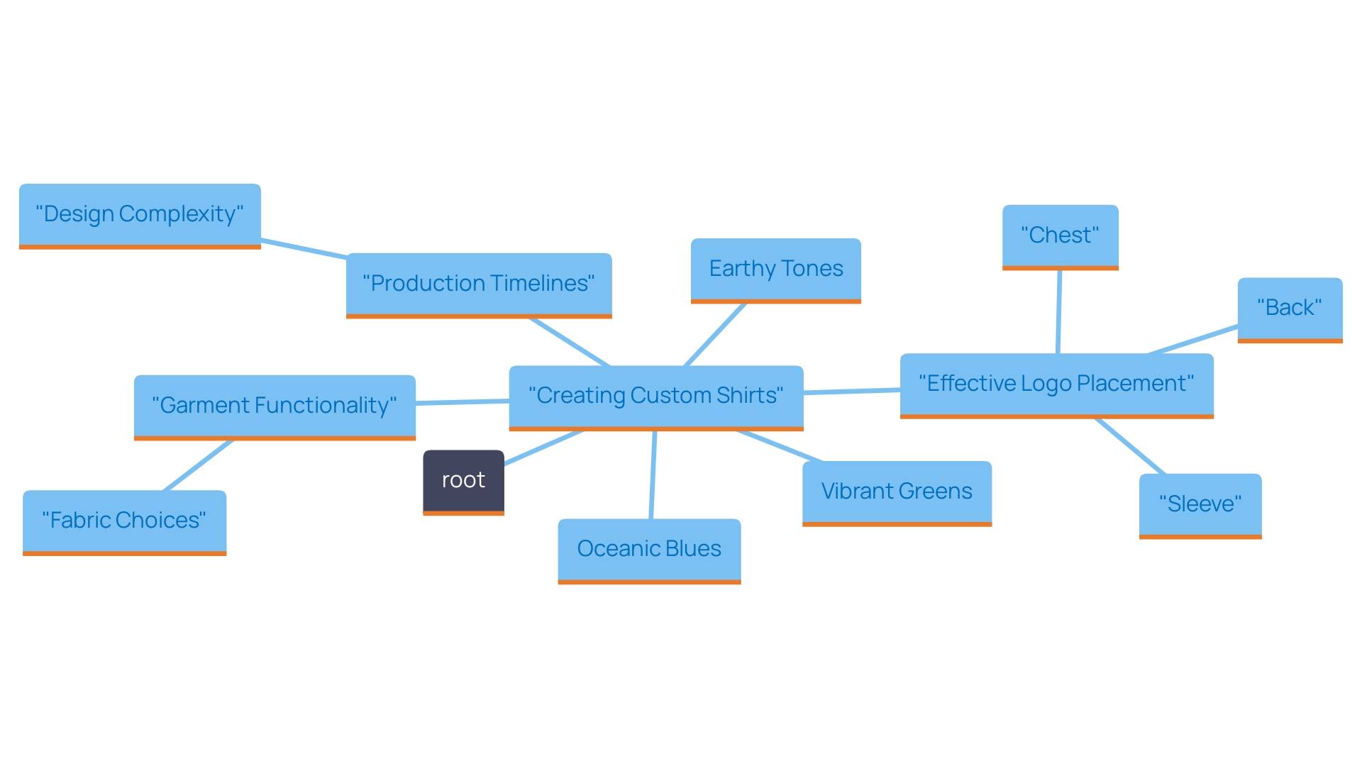
Task: Toggle visibility of 'Oceanic Blues' node
Action: pyautogui.click(x=649, y=548)
